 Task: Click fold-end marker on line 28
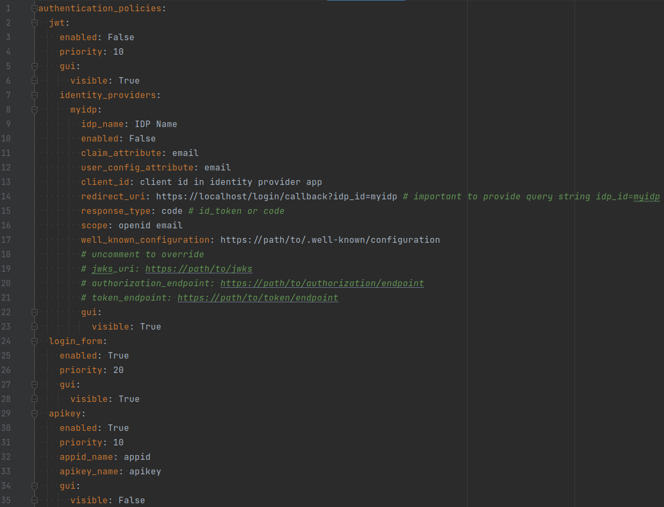(34, 399)
